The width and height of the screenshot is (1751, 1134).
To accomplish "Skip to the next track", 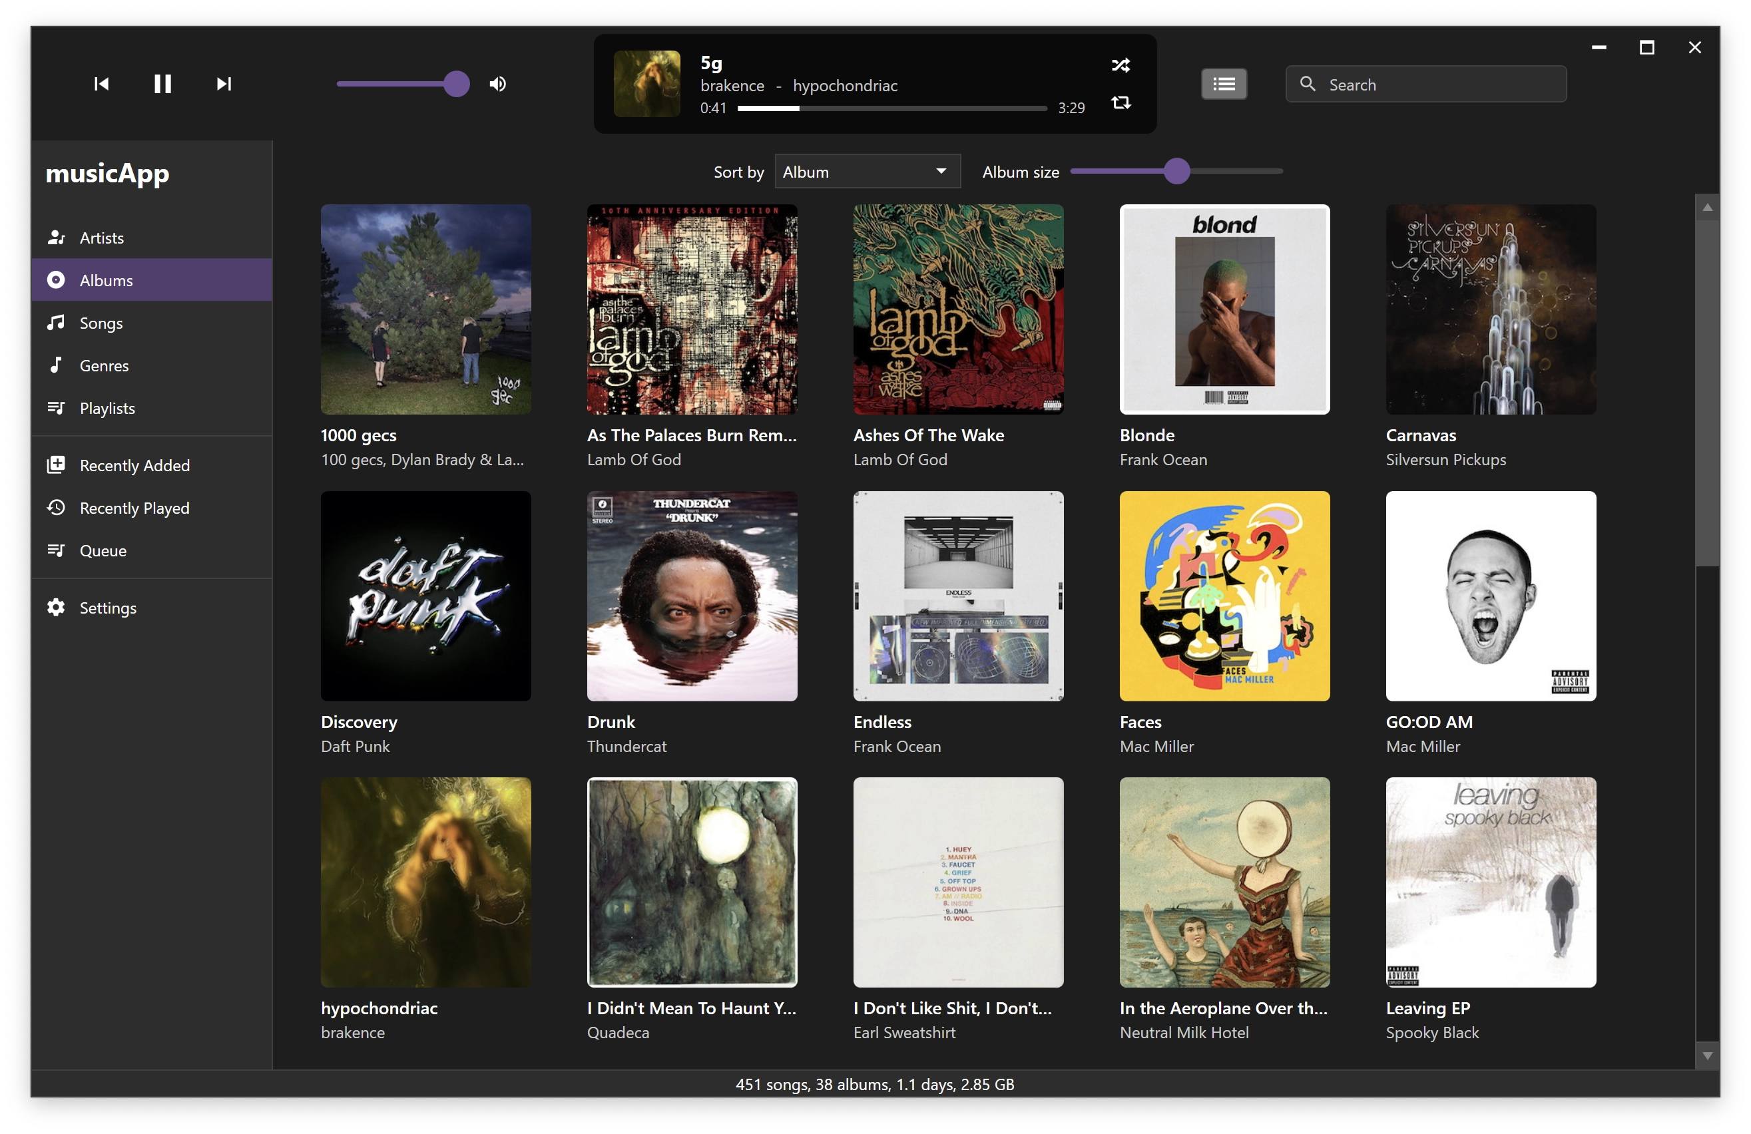I will coord(224,84).
